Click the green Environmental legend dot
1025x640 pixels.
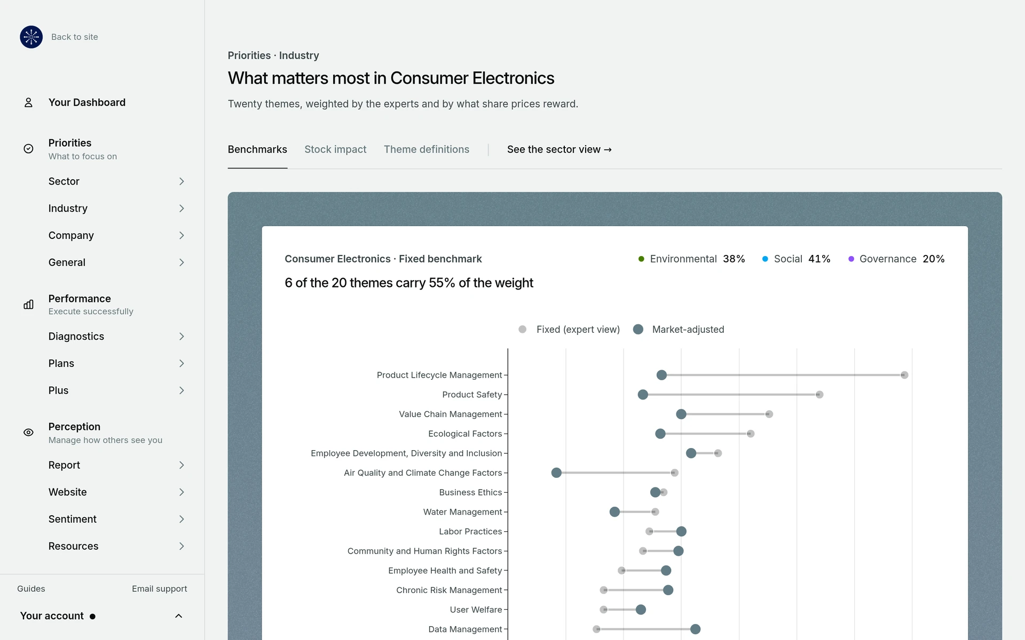click(x=641, y=259)
